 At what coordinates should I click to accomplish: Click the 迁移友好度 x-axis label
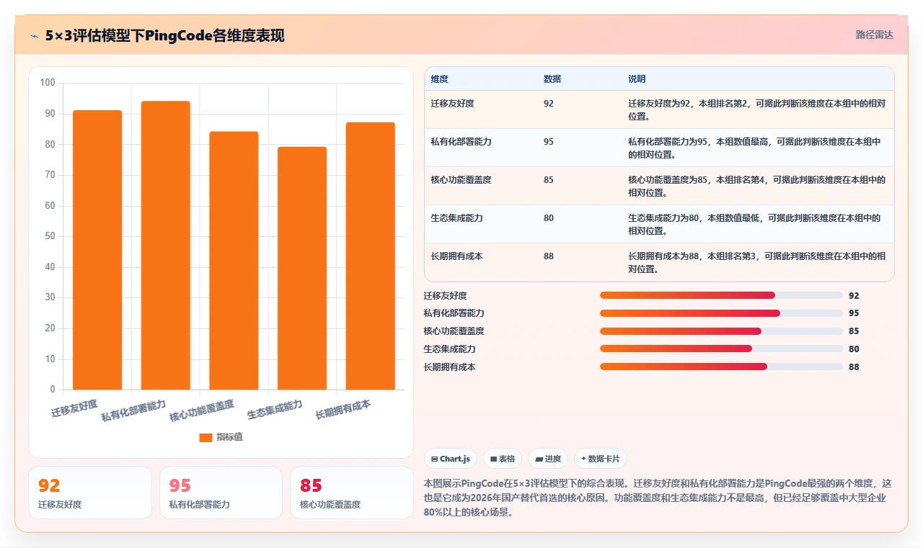74,408
